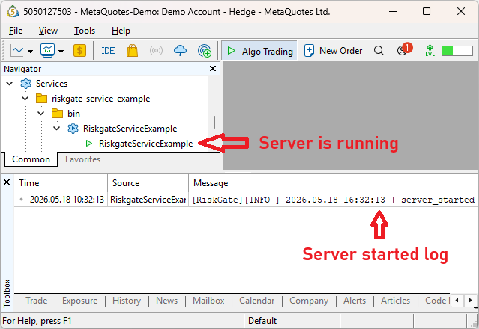Toggle the Algo Trading button
The height and width of the screenshot is (329, 479).
pyautogui.click(x=259, y=51)
